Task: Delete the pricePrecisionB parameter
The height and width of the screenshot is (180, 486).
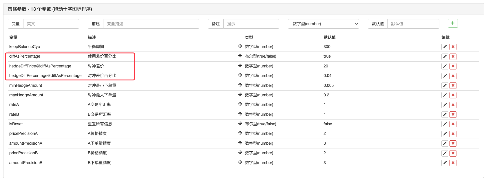Action: (453, 153)
